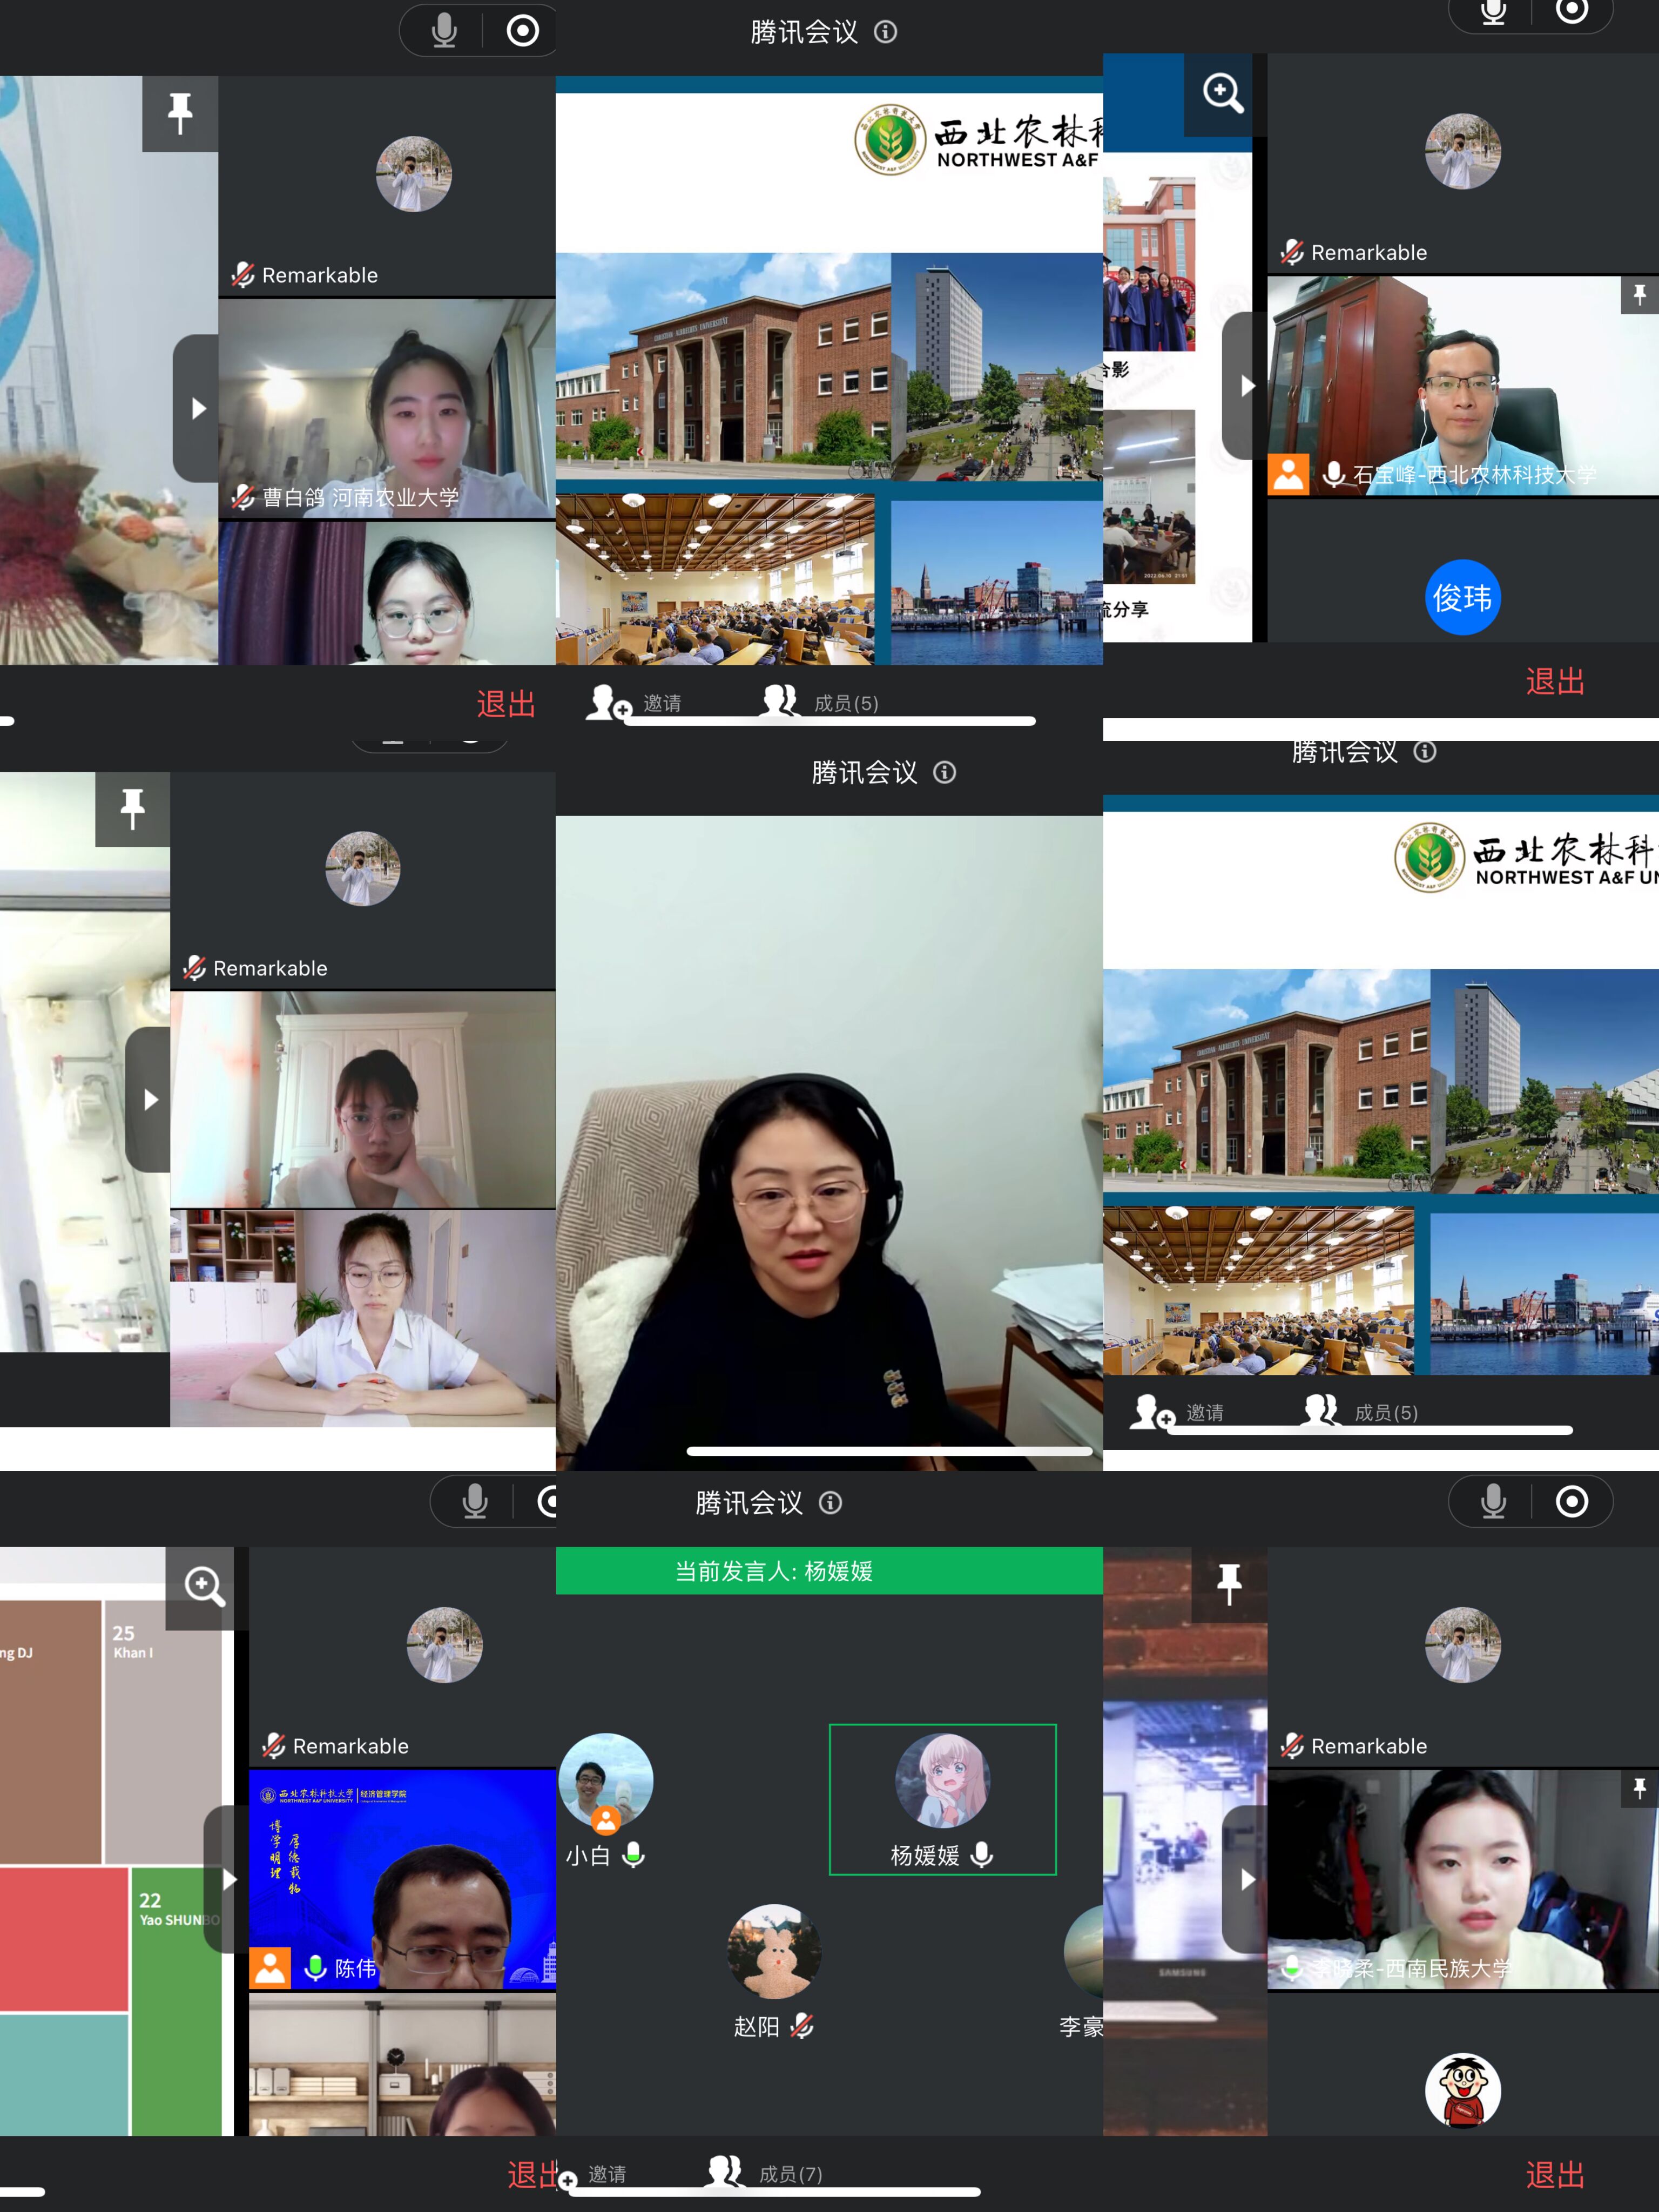Expand the sidebar arrow beside 曹白鸽 video
The width and height of the screenshot is (1659, 2212).
[x=197, y=408]
